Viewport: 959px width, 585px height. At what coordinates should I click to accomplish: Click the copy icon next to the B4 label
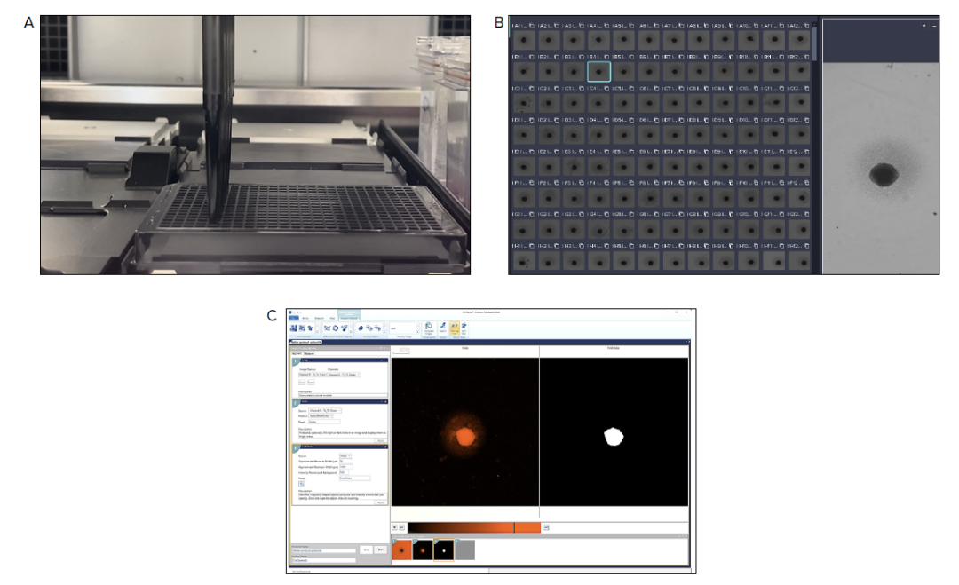click(606, 56)
